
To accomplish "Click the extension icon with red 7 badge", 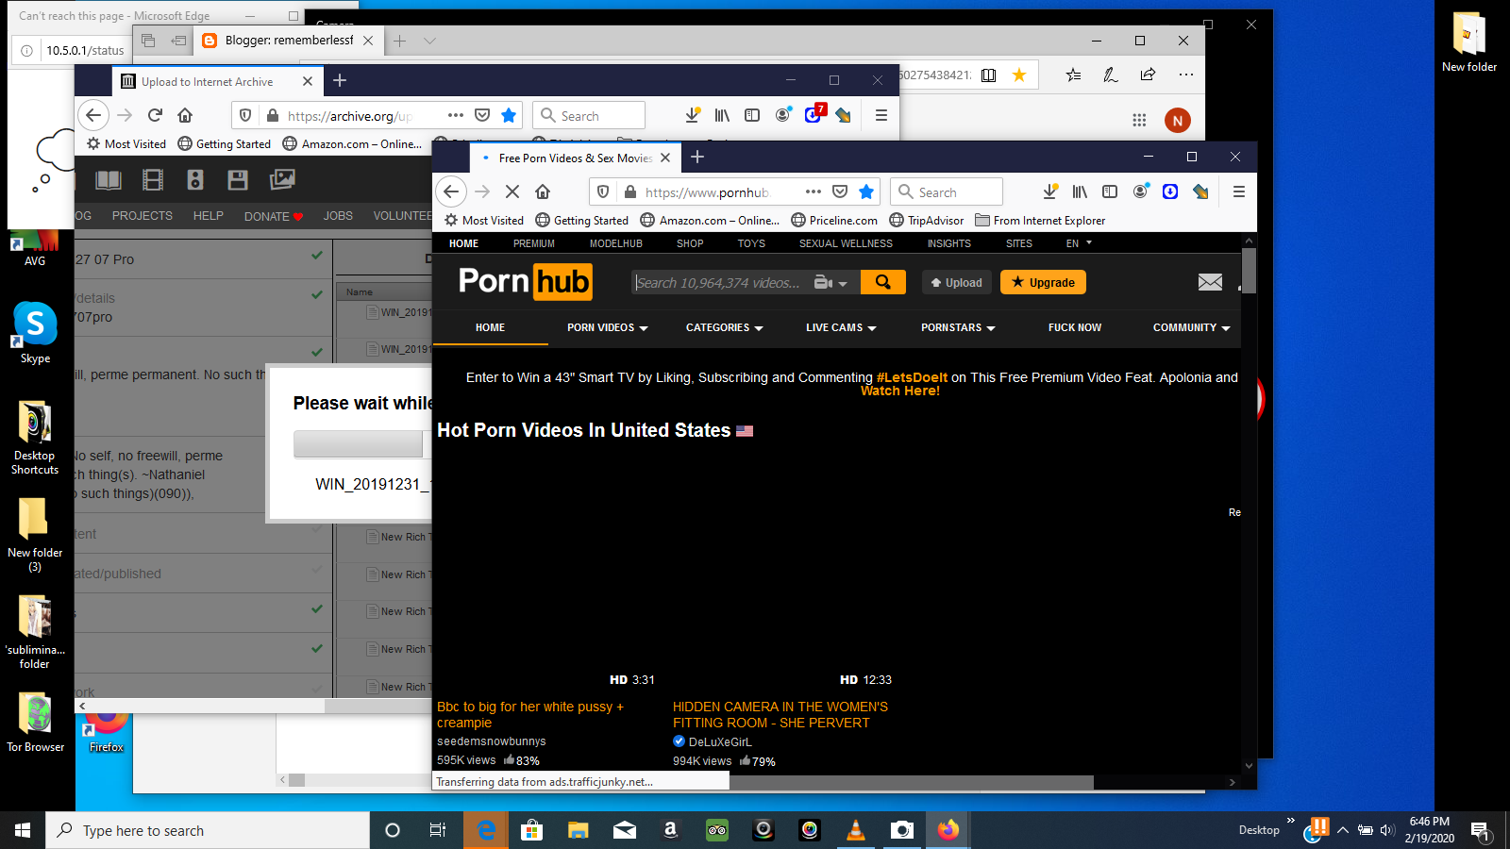I will pos(814,114).
